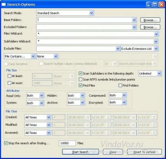The height and width of the screenshot is (159, 166).
Task: Enable the At most file size checkbox
Action: [x=9, y=83]
